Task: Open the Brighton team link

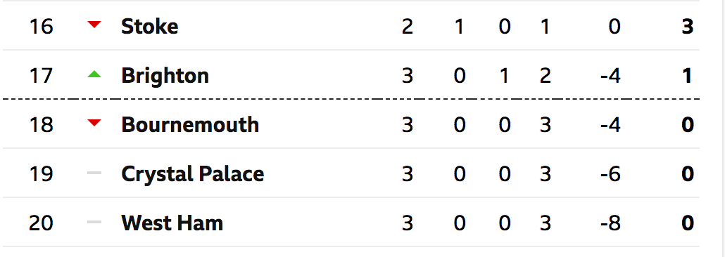Action: 165,77
